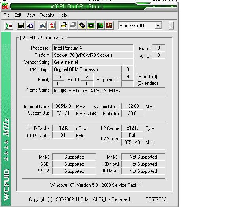Click the greyed stacked windows icon
This screenshot has height=207, width=228.
pos(73,26)
